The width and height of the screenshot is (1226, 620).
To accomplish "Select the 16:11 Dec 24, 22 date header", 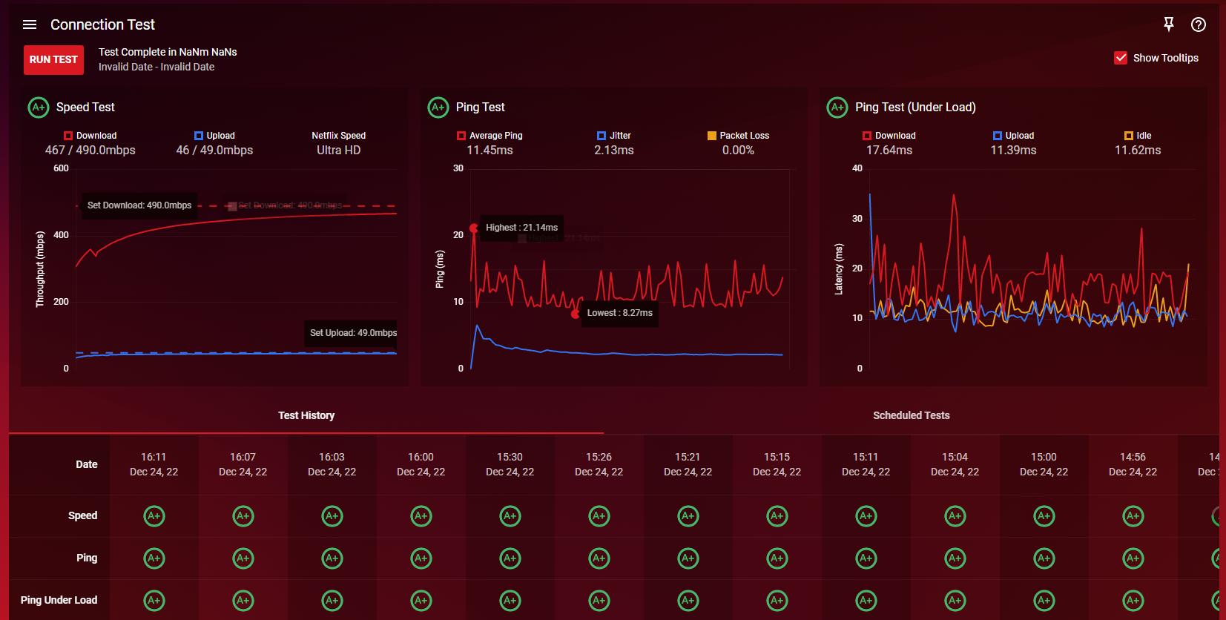I will (x=154, y=464).
